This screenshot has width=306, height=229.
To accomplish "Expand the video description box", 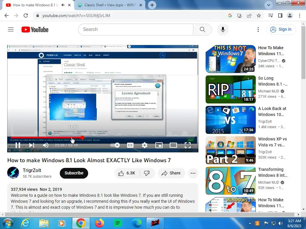I will click(x=103, y=198).
